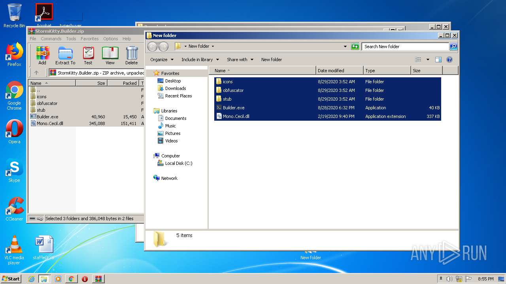Open the Include in library dropdown
Image resolution: width=506 pixels, height=284 pixels.
pyautogui.click(x=200, y=60)
